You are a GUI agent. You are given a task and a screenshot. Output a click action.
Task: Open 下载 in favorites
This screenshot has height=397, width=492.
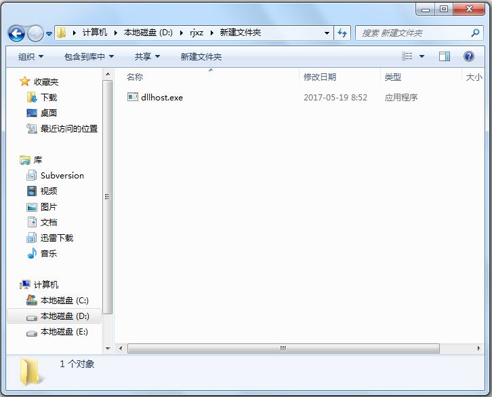point(49,98)
